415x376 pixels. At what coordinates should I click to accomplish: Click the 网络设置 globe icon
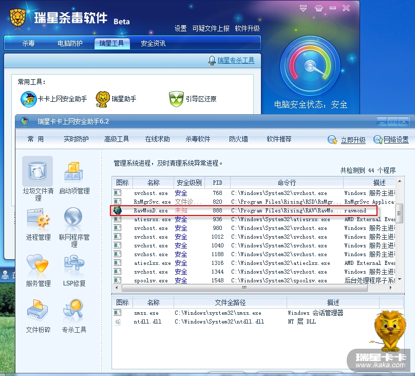pyautogui.click(x=378, y=139)
